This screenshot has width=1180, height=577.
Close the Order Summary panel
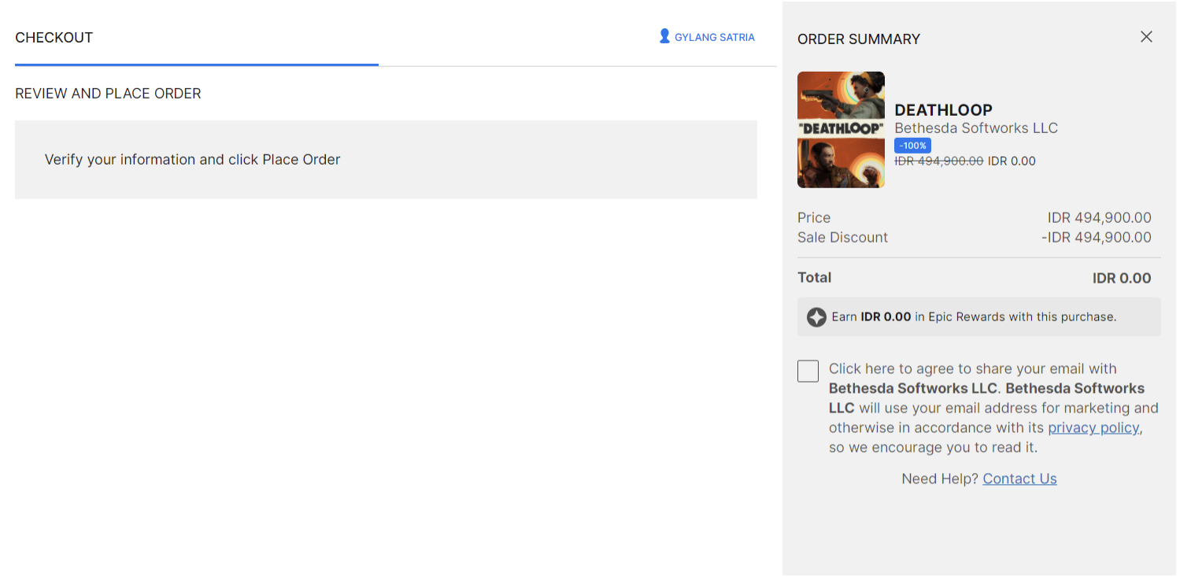pos(1146,37)
